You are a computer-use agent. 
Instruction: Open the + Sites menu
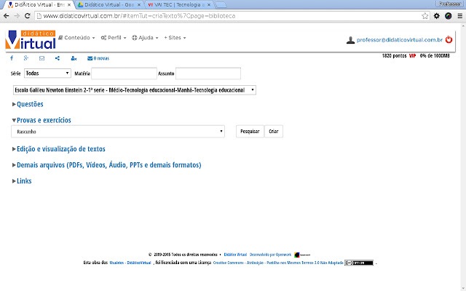click(x=175, y=38)
